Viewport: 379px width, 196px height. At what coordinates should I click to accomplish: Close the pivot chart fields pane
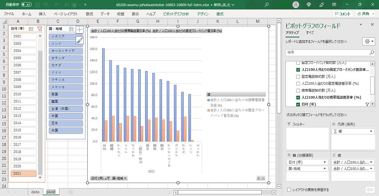(x=372, y=25)
